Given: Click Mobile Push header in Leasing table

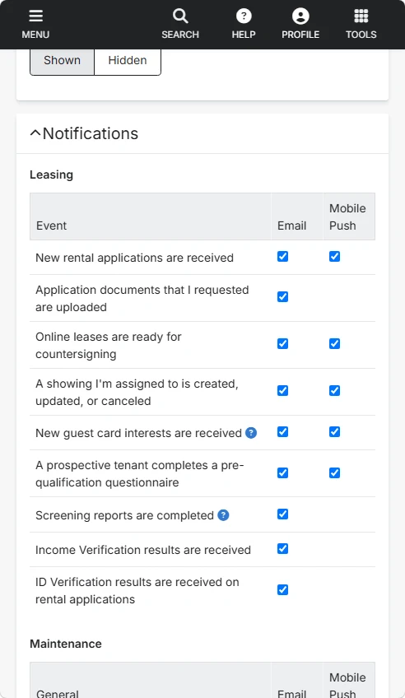Looking at the screenshot, I should tap(347, 216).
